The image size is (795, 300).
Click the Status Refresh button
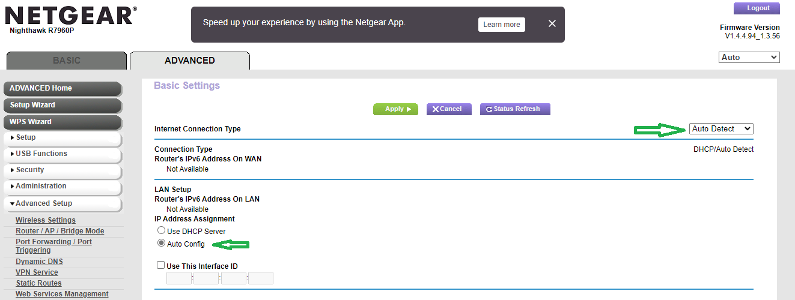(515, 109)
